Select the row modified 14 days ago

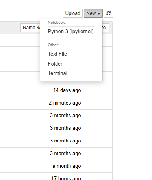click(56, 90)
